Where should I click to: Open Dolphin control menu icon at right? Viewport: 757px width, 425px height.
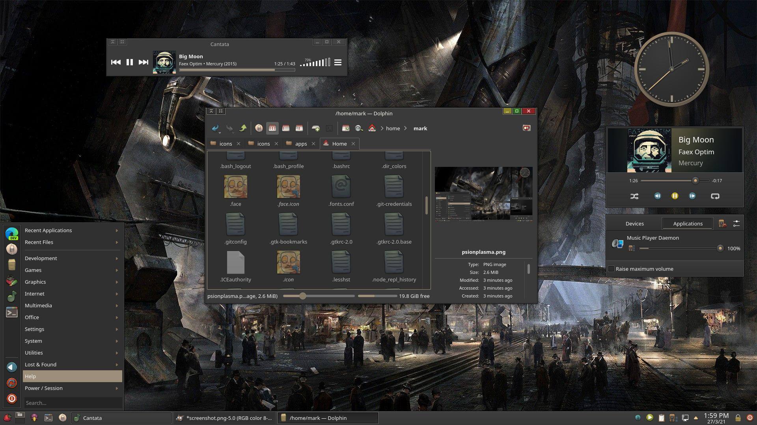click(526, 128)
